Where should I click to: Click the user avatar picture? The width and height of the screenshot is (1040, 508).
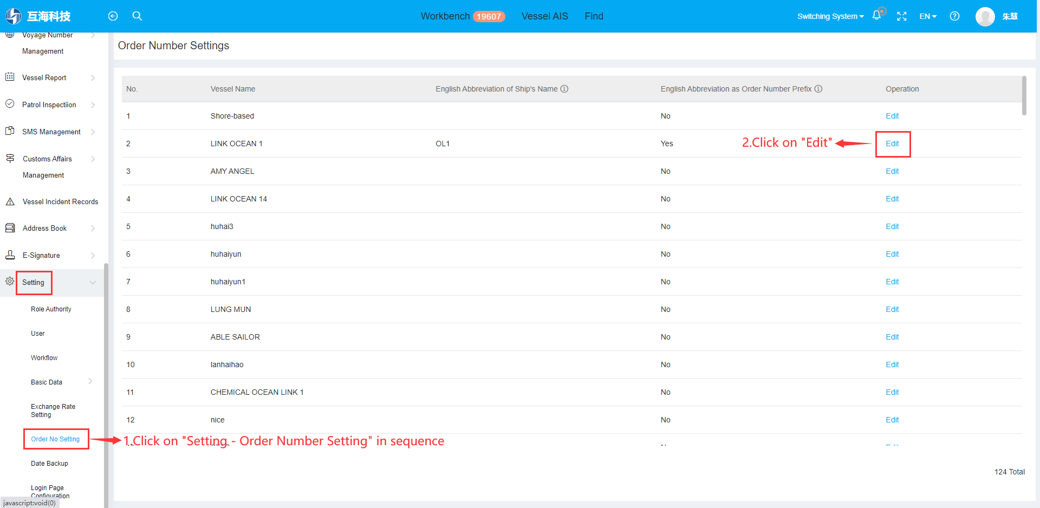[985, 16]
